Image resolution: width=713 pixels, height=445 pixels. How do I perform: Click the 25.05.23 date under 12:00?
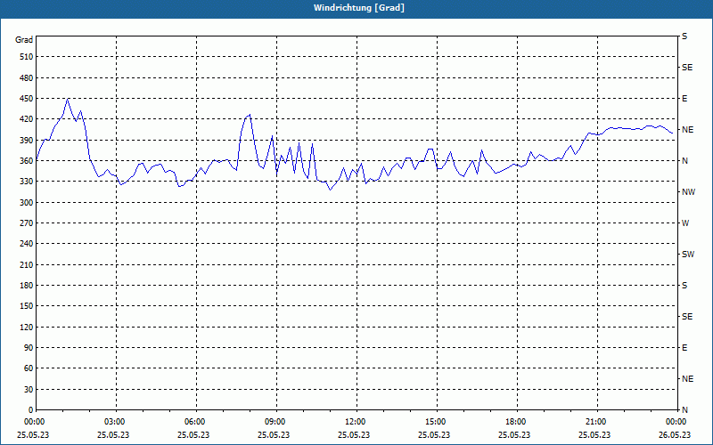tap(354, 435)
